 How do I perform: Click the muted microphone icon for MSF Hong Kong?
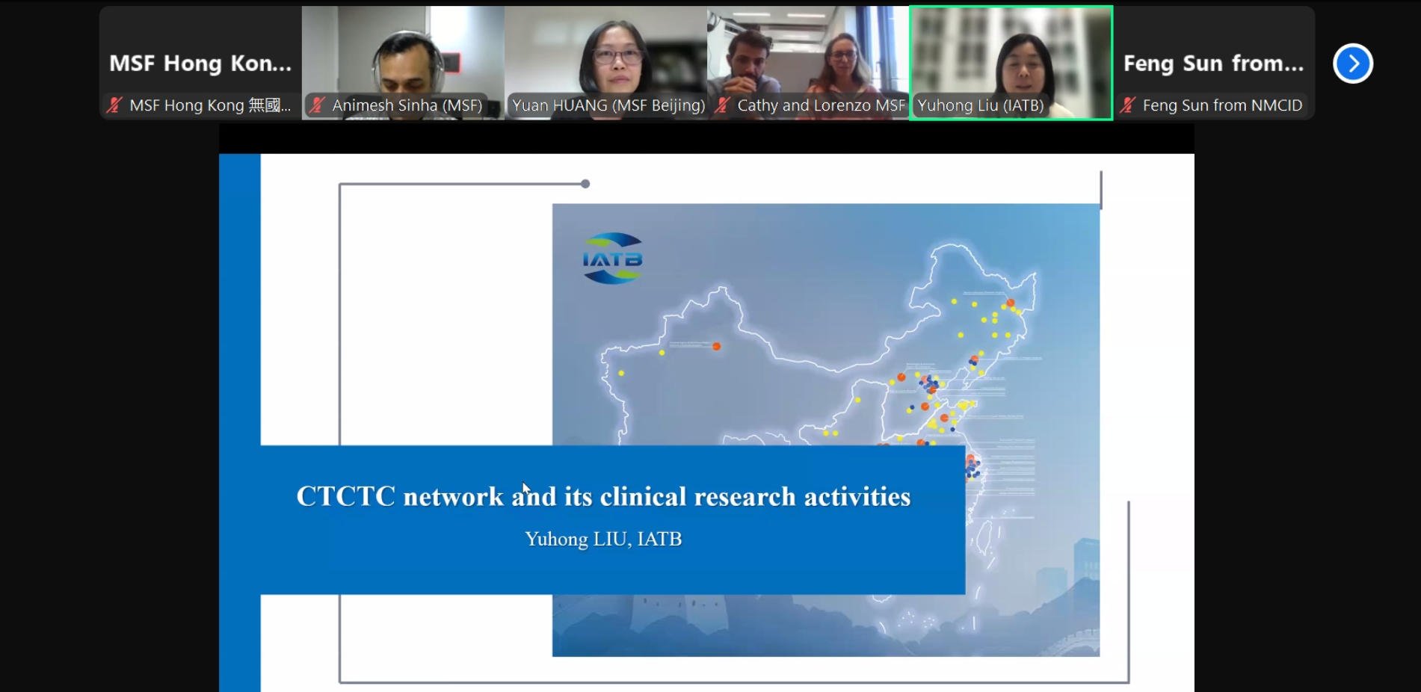point(114,105)
